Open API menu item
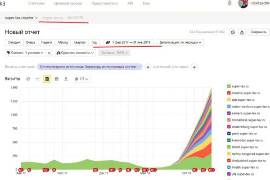This screenshot has width=270, height=180. (130, 3)
